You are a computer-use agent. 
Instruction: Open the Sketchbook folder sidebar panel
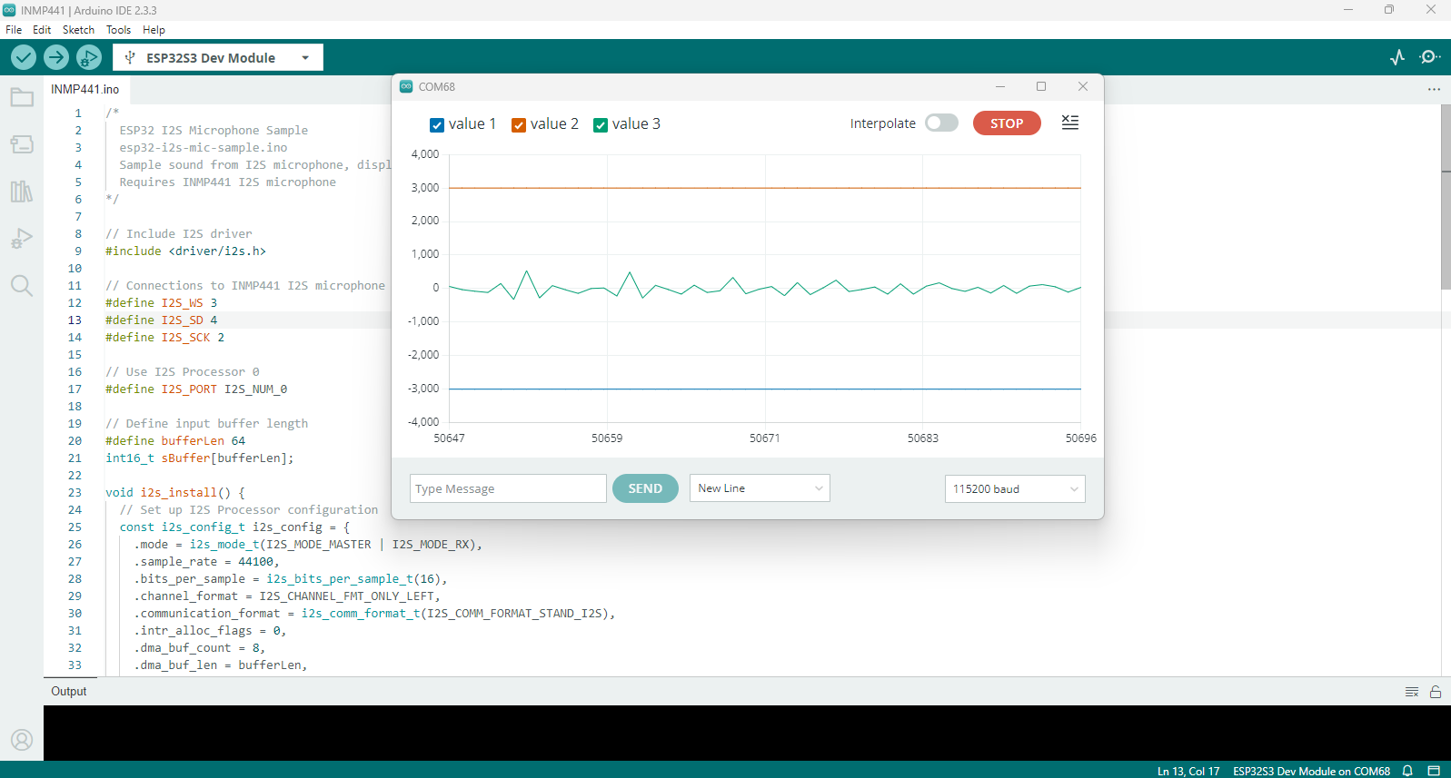click(22, 97)
